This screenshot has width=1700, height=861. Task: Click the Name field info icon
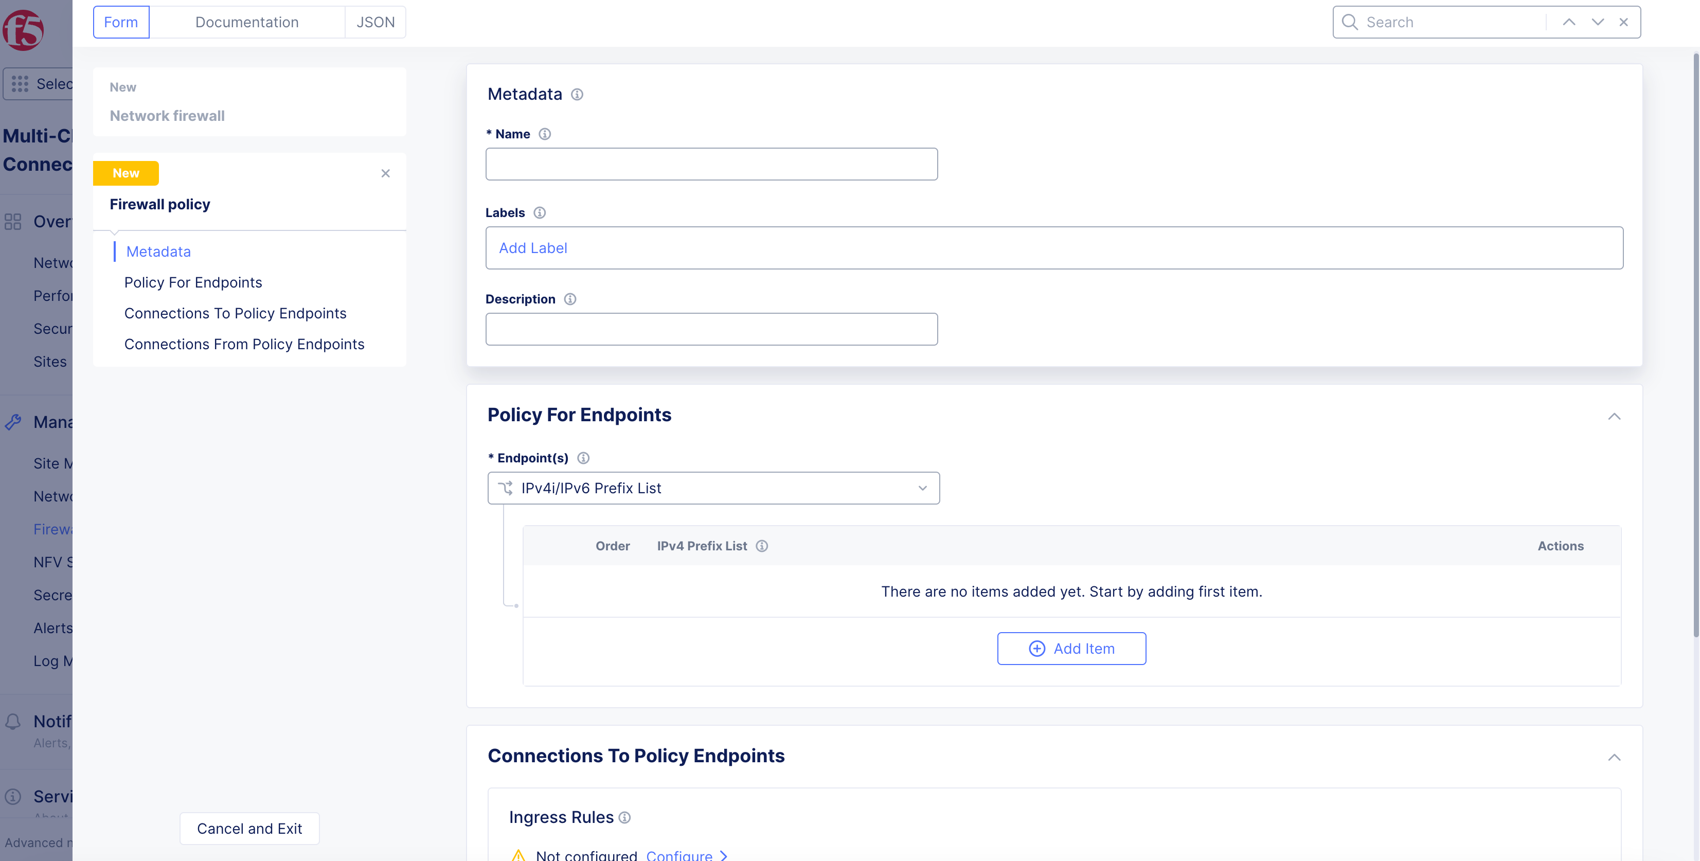(x=544, y=134)
